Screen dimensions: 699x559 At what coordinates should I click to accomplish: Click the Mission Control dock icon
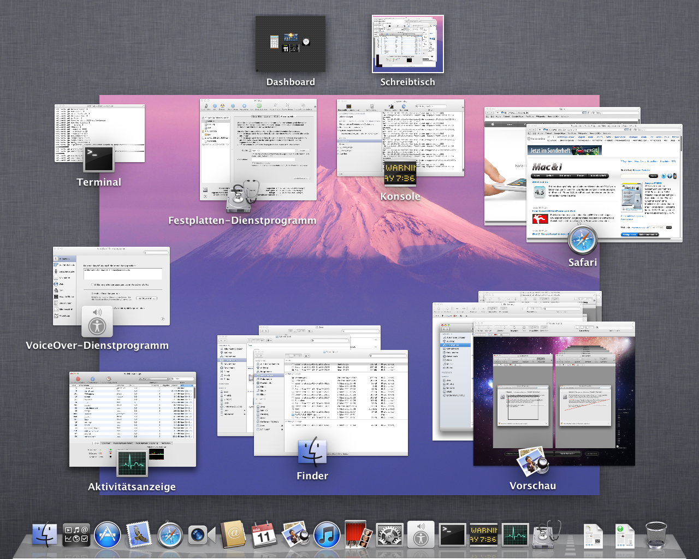pos(76,536)
